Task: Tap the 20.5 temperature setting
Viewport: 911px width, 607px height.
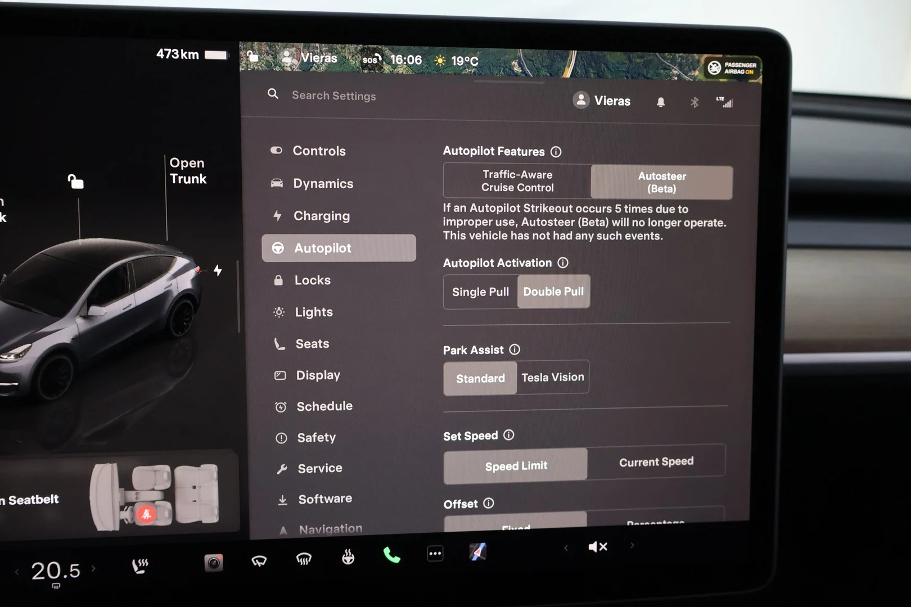Action: click(x=55, y=570)
